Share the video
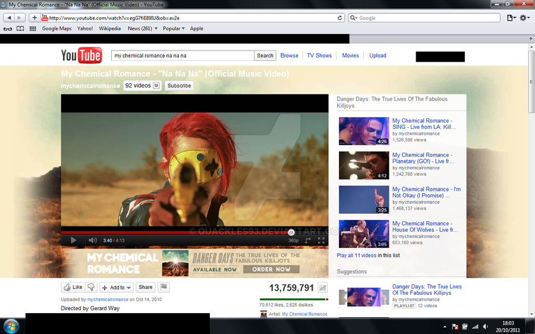The width and height of the screenshot is (535, 334). (x=146, y=287)
